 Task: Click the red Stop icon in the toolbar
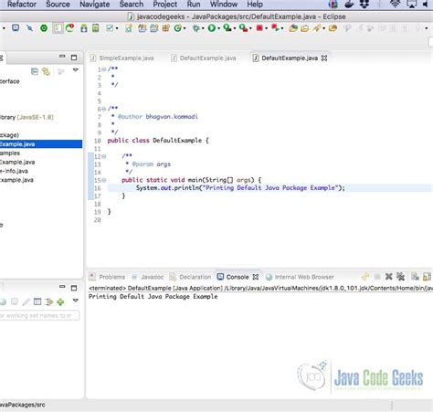click(259, 28)
